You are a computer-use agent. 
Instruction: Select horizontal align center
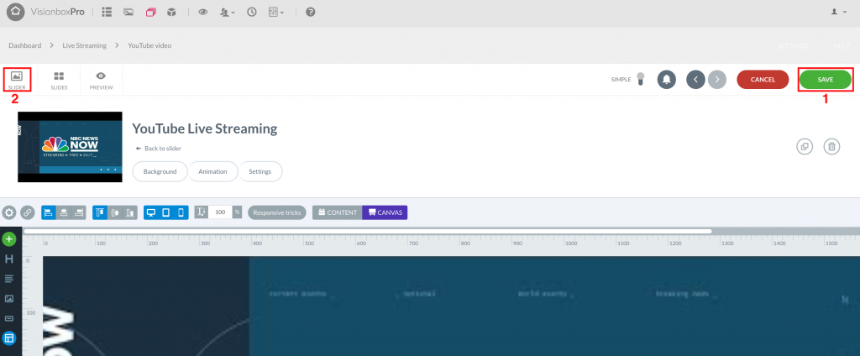coord(64,212)
